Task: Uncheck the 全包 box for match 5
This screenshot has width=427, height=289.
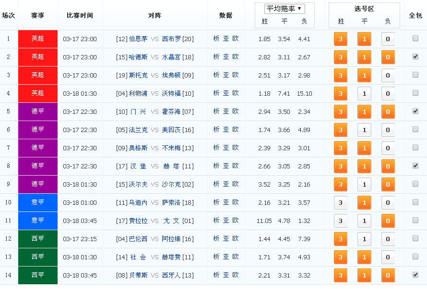Action: 415,111
